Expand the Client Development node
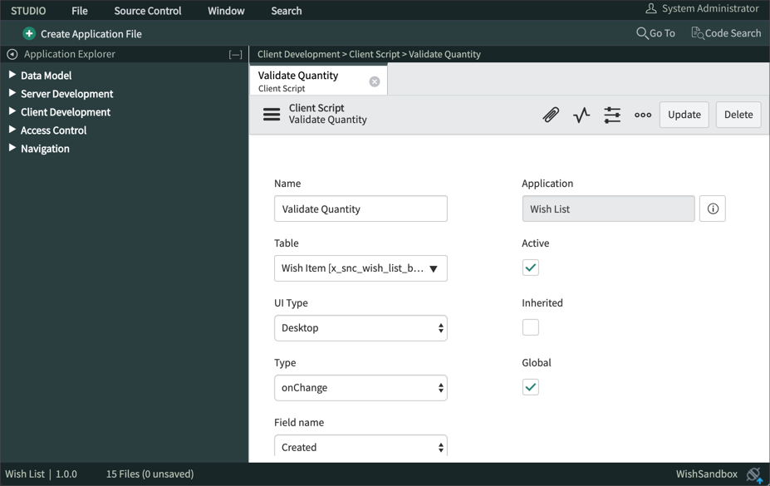This screenshot has width=770, height=486. (12, 111)
